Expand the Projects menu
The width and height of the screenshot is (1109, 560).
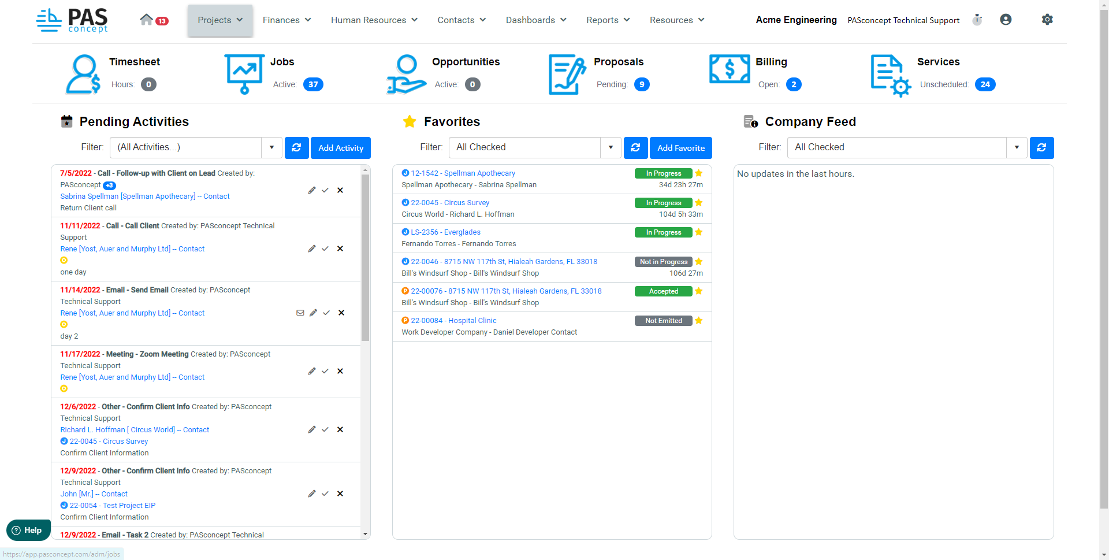tap(220, 20)
